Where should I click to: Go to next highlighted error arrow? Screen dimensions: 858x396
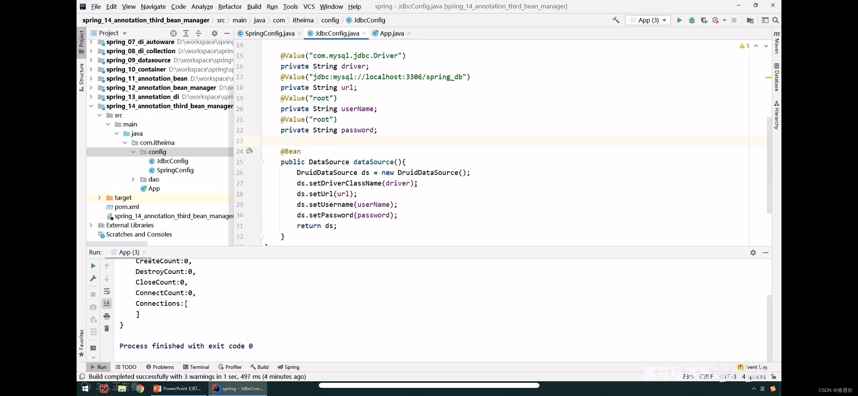766,46
